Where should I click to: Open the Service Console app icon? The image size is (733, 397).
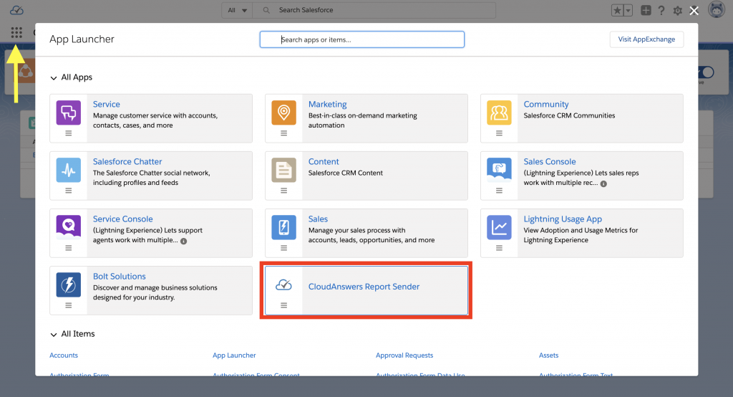[68, 227]
